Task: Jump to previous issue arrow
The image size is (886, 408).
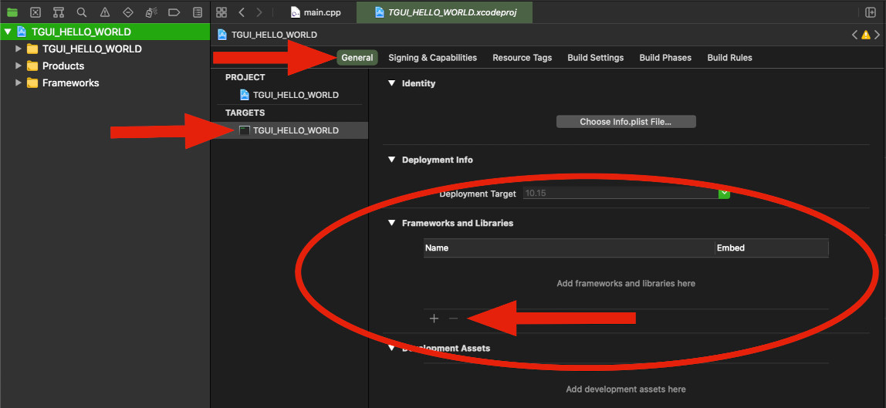Action: (855, 35)
